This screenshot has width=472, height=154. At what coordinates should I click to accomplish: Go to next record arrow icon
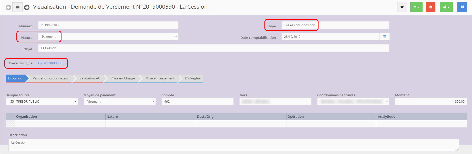pyautogui.click(x=27, y=7)
